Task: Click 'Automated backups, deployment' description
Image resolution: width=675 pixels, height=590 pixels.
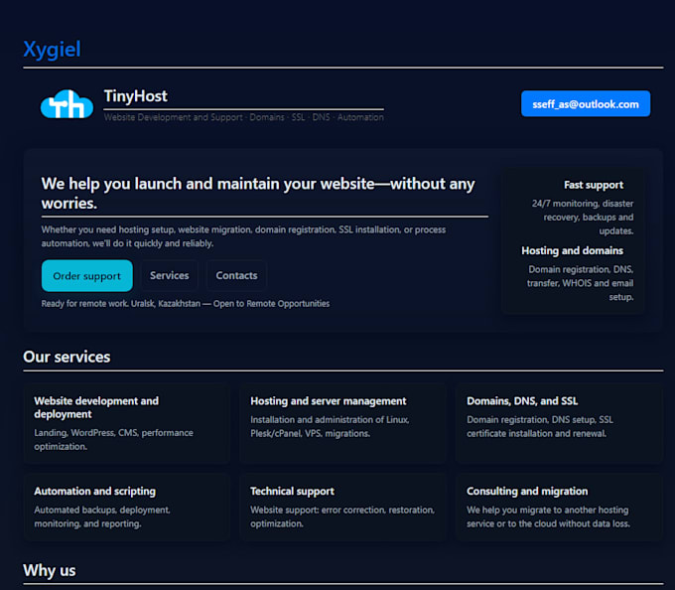Action: point(102,516)
